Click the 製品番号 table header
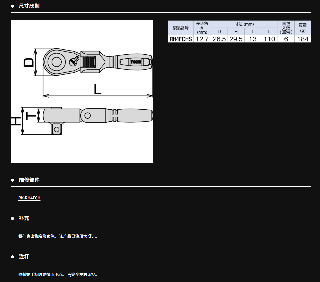Image resolution: width=320 pixels, height=282 pixels. tap(181, 28)
